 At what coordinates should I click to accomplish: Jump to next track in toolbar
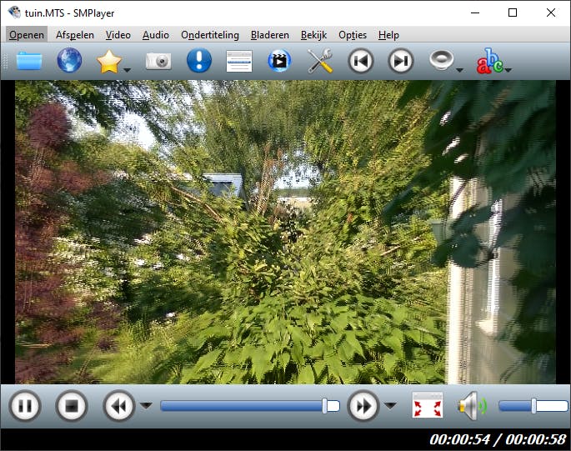pyautogui.click(x=401, y=61)
